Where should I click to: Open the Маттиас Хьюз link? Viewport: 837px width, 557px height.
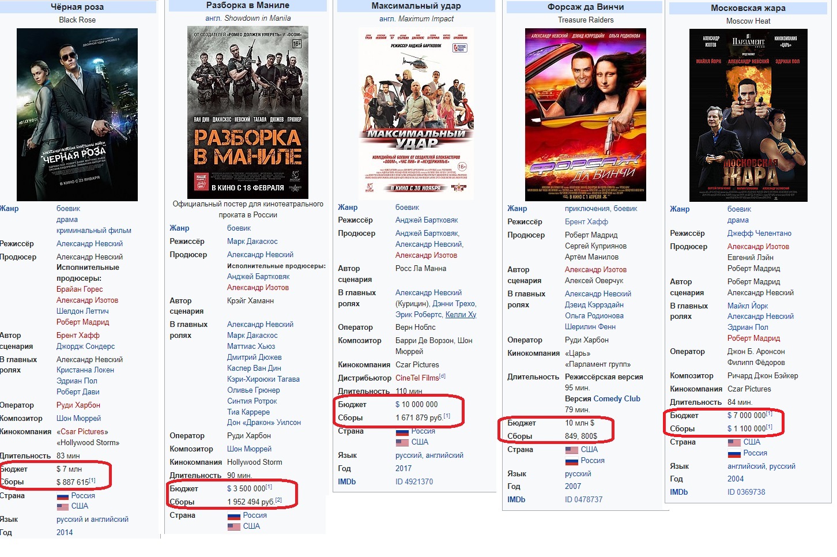click(x=251, y=347)
